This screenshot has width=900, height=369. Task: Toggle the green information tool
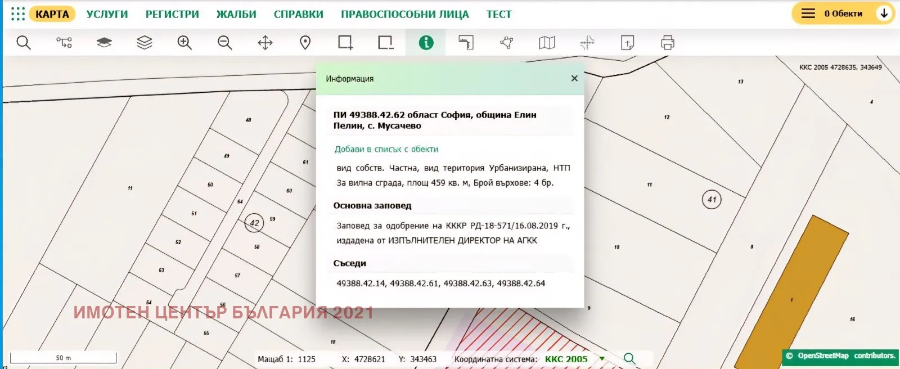(426, 43)
